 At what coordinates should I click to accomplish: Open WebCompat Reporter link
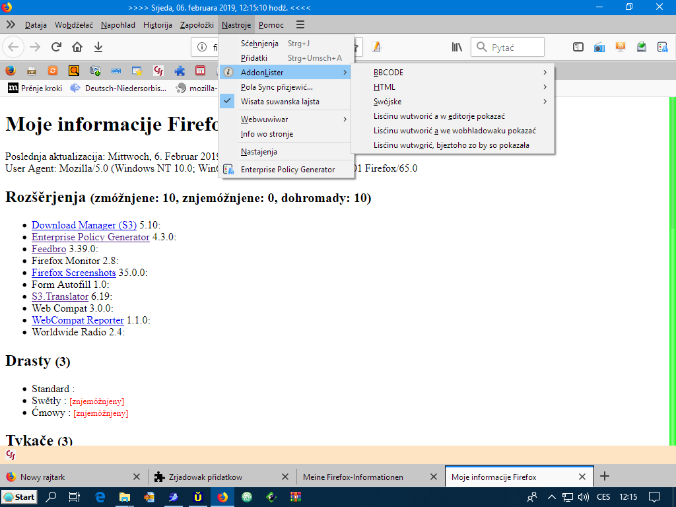[78, 320]
